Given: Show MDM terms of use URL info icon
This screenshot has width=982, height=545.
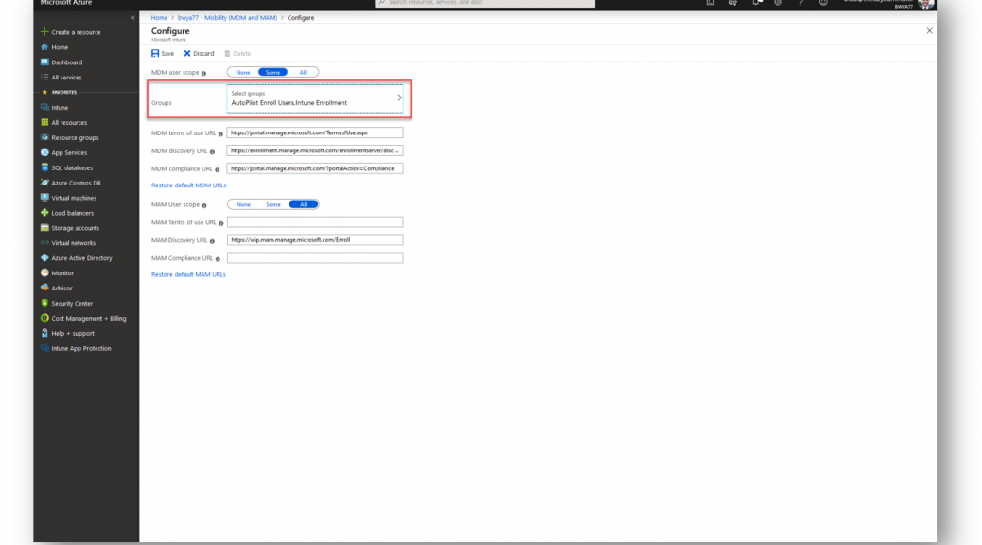Looking at the screenshot, I should click(220, 134).
